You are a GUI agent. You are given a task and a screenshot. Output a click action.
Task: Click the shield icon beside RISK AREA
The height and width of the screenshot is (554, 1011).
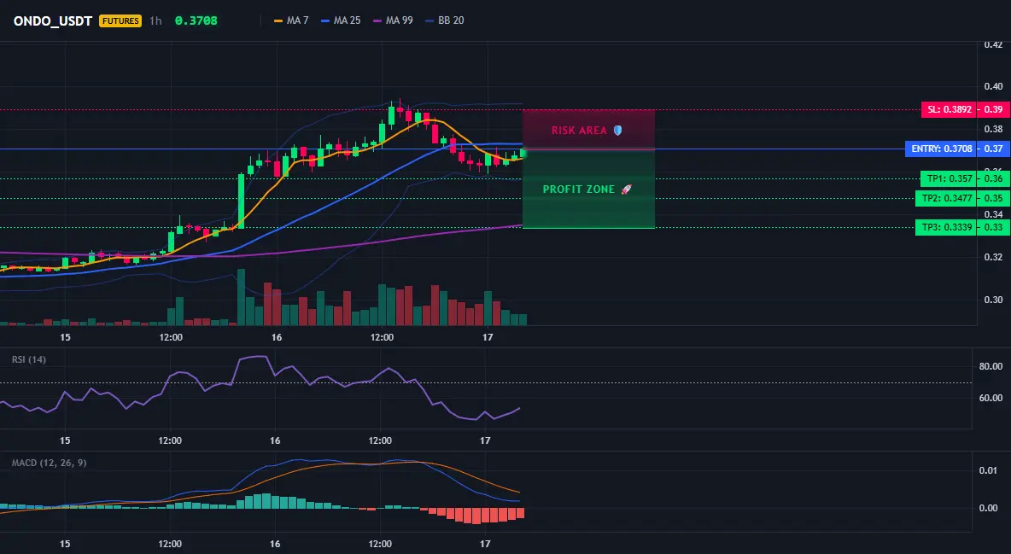617,131
